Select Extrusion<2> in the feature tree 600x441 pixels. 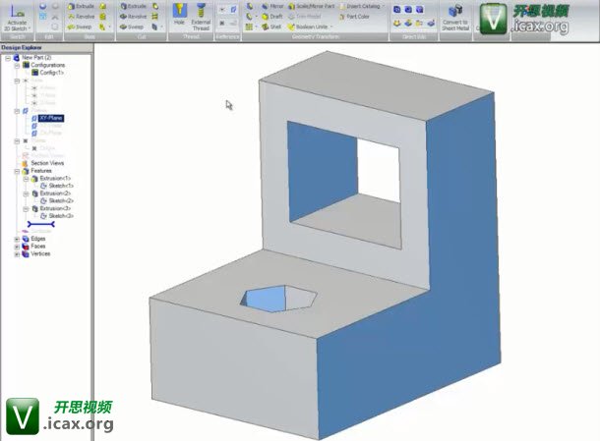pyautogui.click(x=55, y=193)
